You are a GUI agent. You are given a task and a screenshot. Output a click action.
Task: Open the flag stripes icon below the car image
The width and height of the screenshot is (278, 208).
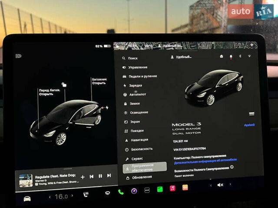tap(252, 114)
